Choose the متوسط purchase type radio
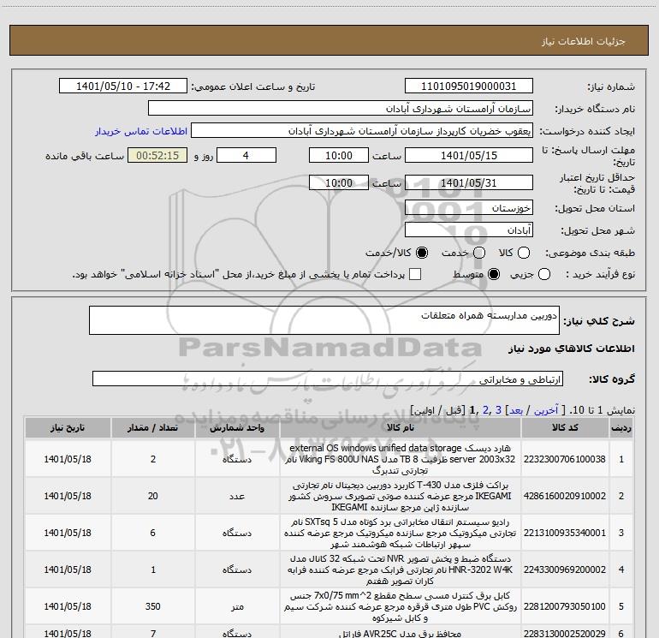659x638 pixels. (x=494, y=274)
